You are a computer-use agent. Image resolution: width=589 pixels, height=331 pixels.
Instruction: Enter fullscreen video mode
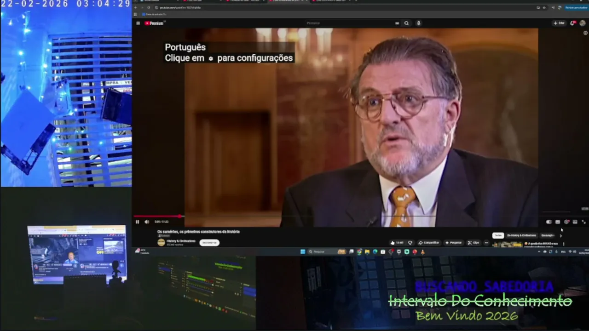583,222
